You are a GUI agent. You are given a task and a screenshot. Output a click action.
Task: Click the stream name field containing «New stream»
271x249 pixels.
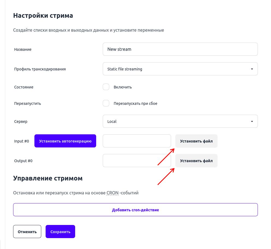click(180, 49)
